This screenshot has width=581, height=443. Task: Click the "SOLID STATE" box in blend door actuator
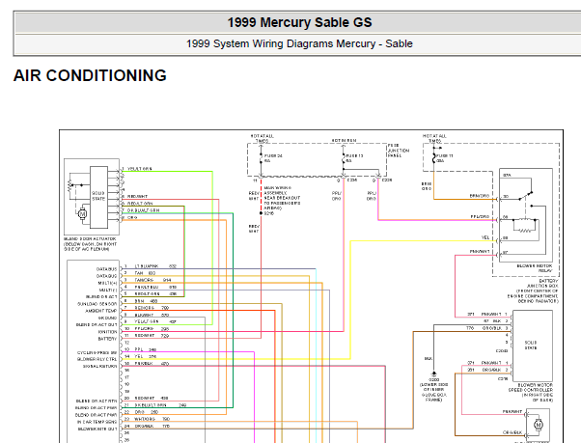(98, 196)
